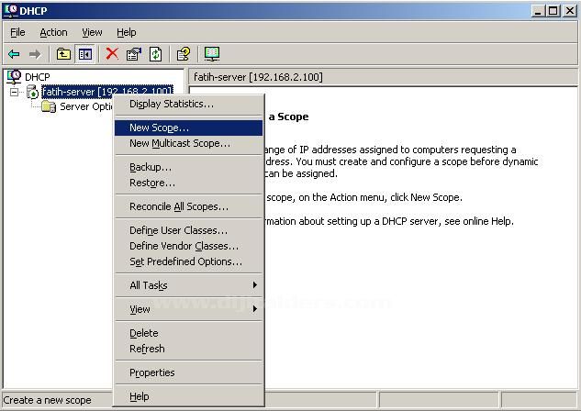Click the monitor icon at toolbar end

coord(212,54)
